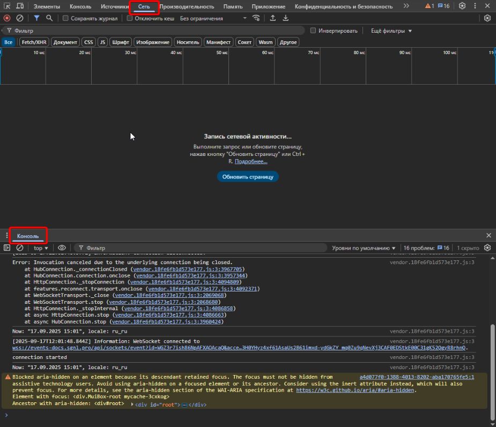Screen dimensions: 496x427
Task: Create live expression with eye icon
Action: [62, 248]
